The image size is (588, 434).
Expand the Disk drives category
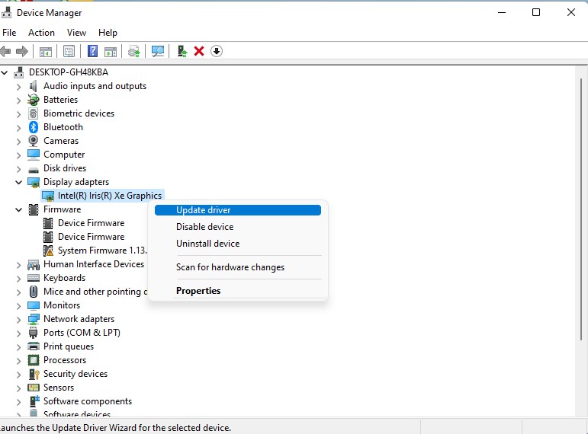pos(19,169)
